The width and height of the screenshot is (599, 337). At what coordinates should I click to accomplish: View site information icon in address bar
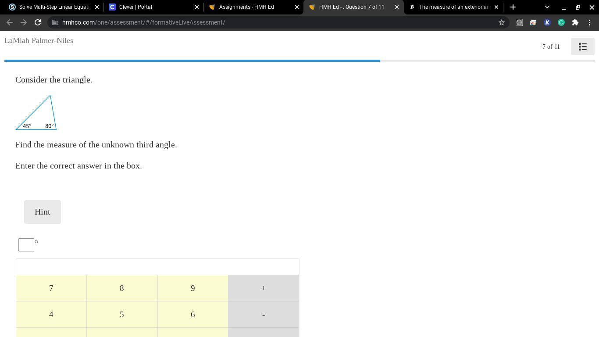click(55, 22)
